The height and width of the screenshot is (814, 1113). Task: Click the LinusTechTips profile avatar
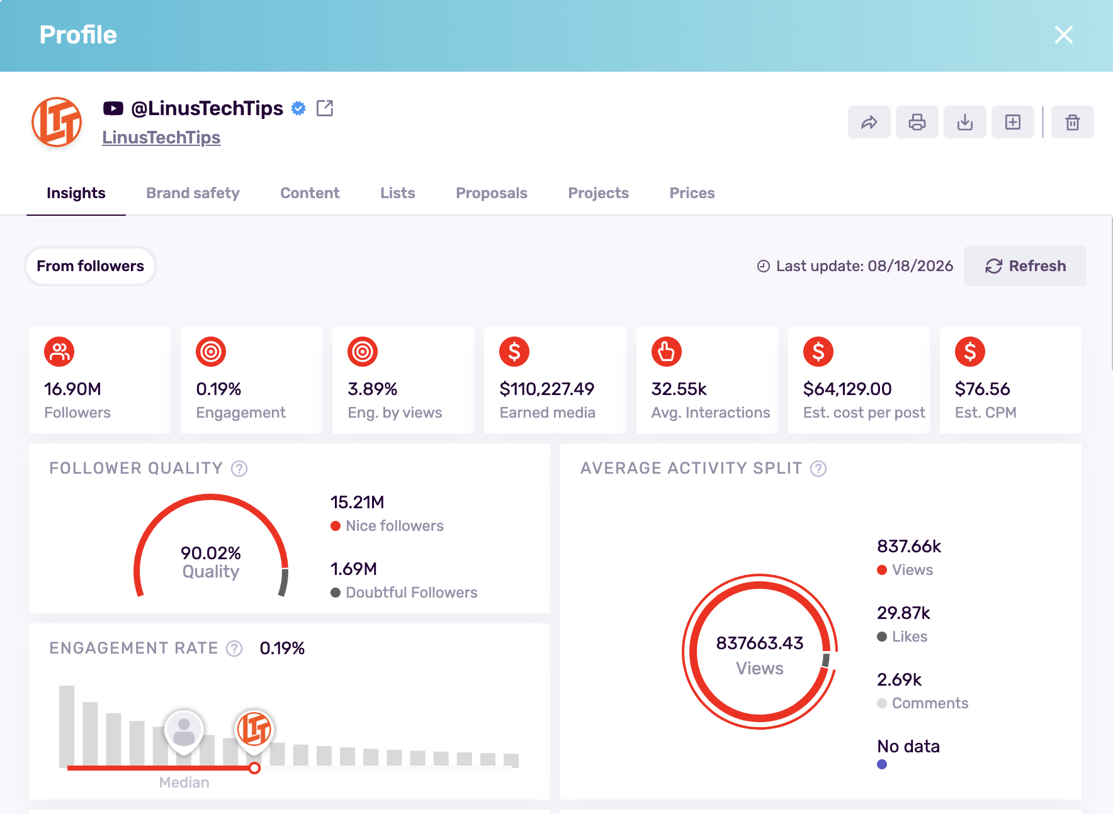click(57, 122)
